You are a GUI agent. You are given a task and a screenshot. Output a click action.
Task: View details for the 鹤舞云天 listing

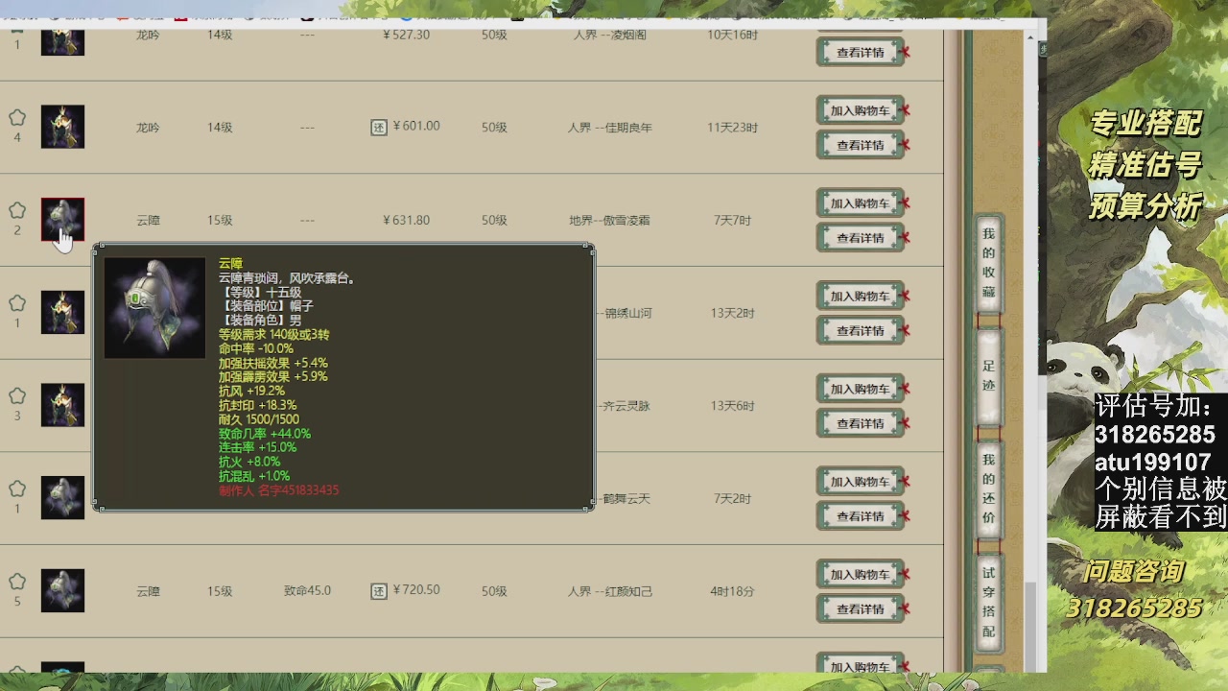[861, 516]
